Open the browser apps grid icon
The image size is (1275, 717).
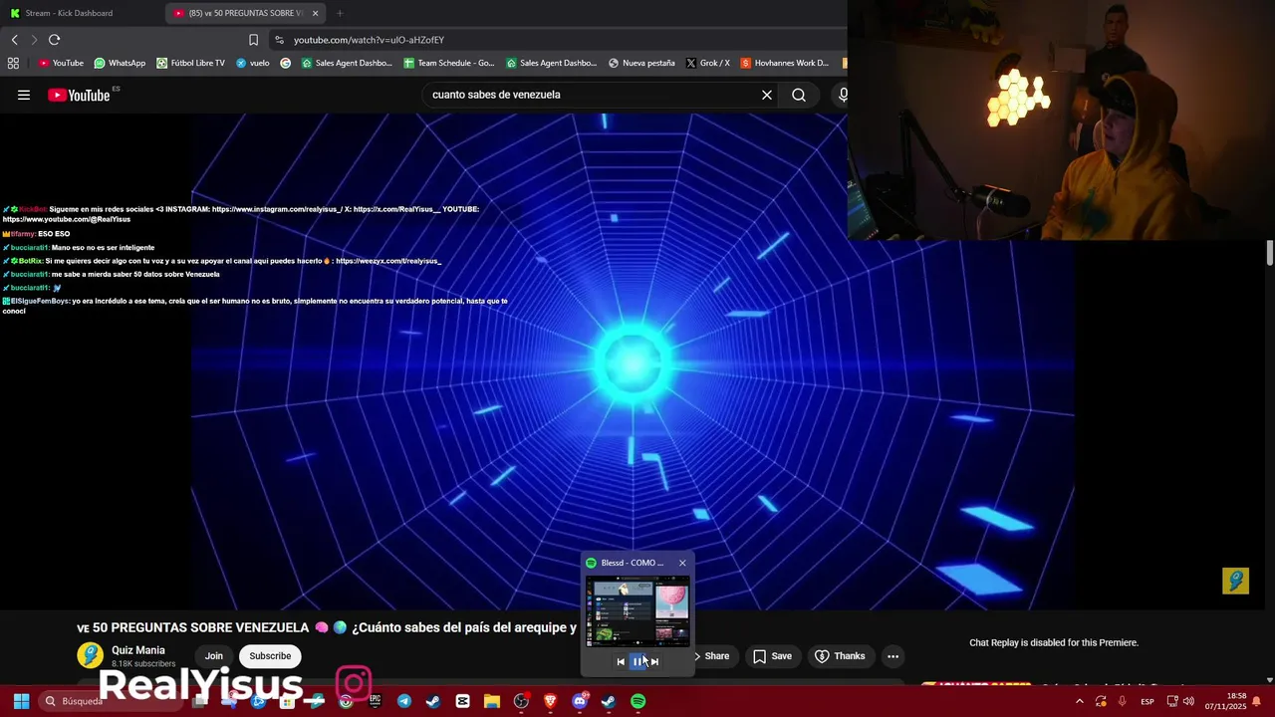(13, 63)
